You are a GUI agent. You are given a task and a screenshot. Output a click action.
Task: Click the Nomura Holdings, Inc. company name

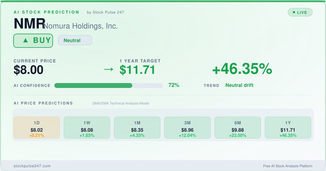pyautogui.click(x=81, y=26)
